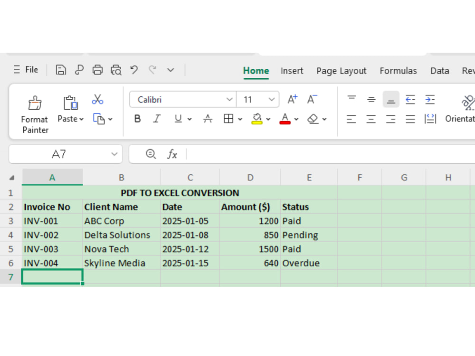Expand the fill color palette arrow
Viewport: 475px width, 356px height.
268,119
